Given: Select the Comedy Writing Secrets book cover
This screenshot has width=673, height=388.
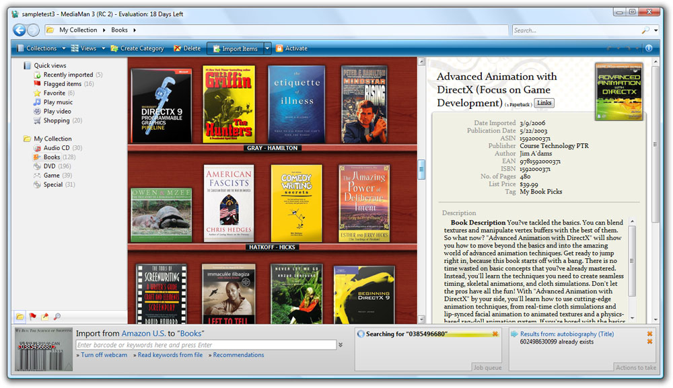Looking at the screenshot, I should 297,204.
